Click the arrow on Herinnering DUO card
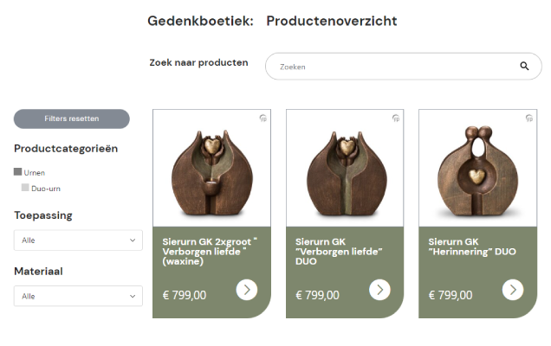This screenshot has width=551, height=346. [513, 290]
